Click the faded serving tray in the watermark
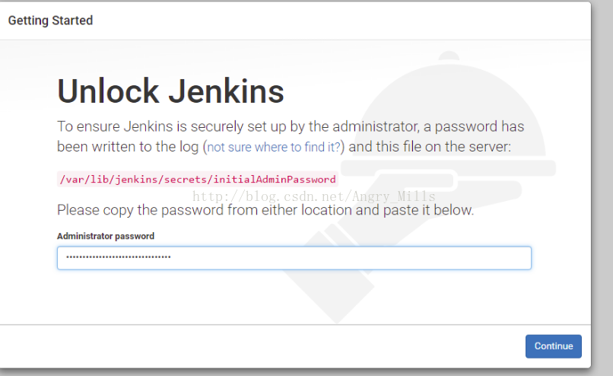The width and height of the screenshot is (613, 376). (448, 168)
